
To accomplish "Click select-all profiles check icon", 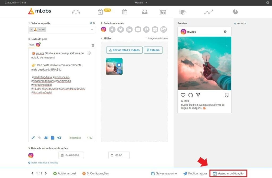I will click(91, 23).
